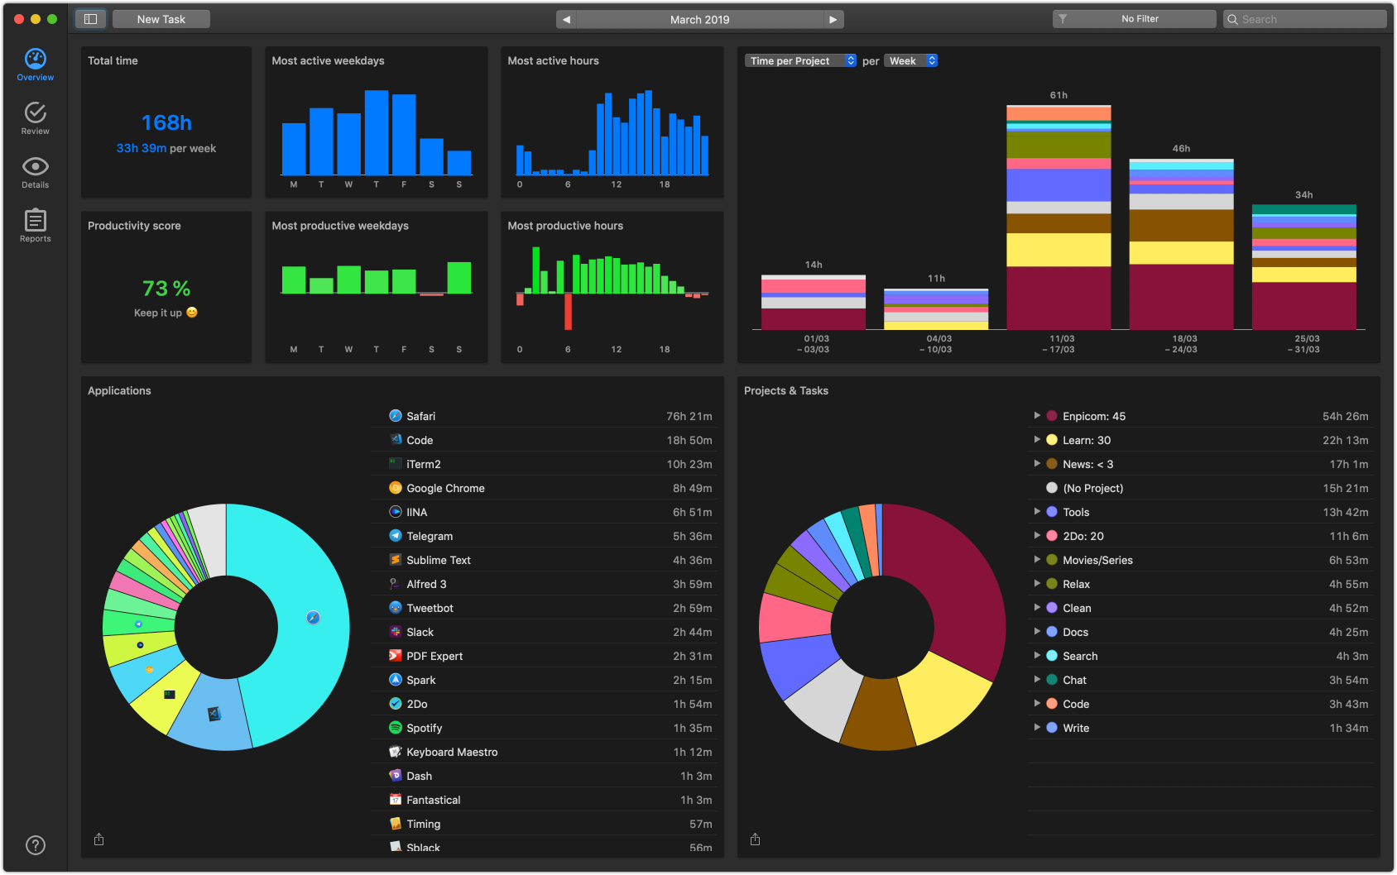The width and height of the screenshot is (1397, 875).
Task: Click the PDF Expert app icon
Action: tap(396, 656)
